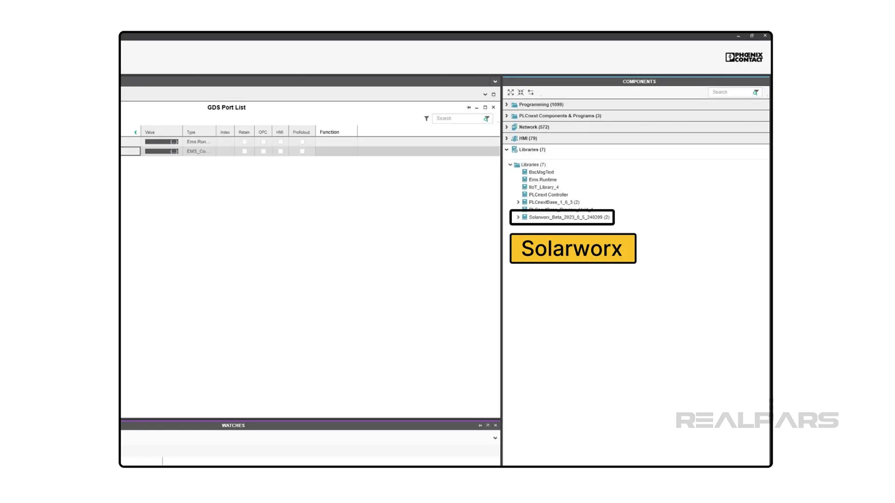
Task: Click the Phoenix Contact logo
Action: pos(744,57)
